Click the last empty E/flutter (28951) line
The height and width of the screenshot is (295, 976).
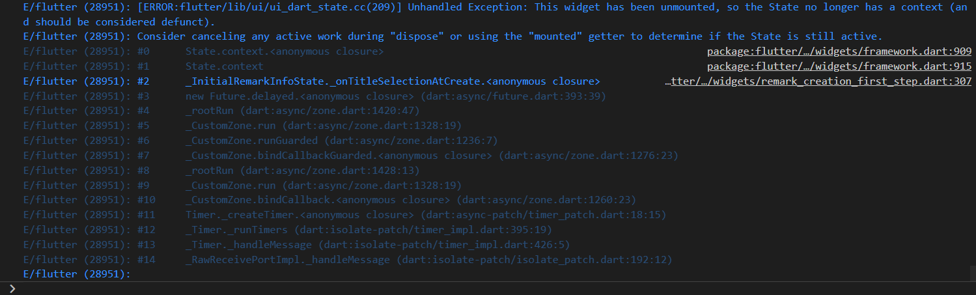coord(77,274)
